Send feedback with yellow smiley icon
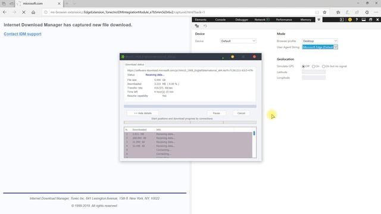 pos(350,20)
